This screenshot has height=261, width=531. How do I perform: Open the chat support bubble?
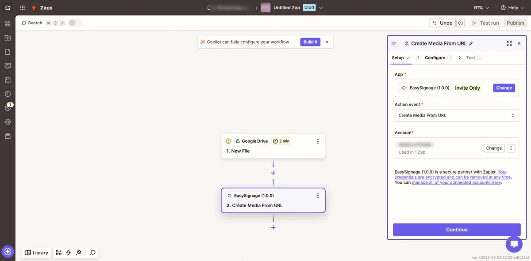(x=514, y=243)
